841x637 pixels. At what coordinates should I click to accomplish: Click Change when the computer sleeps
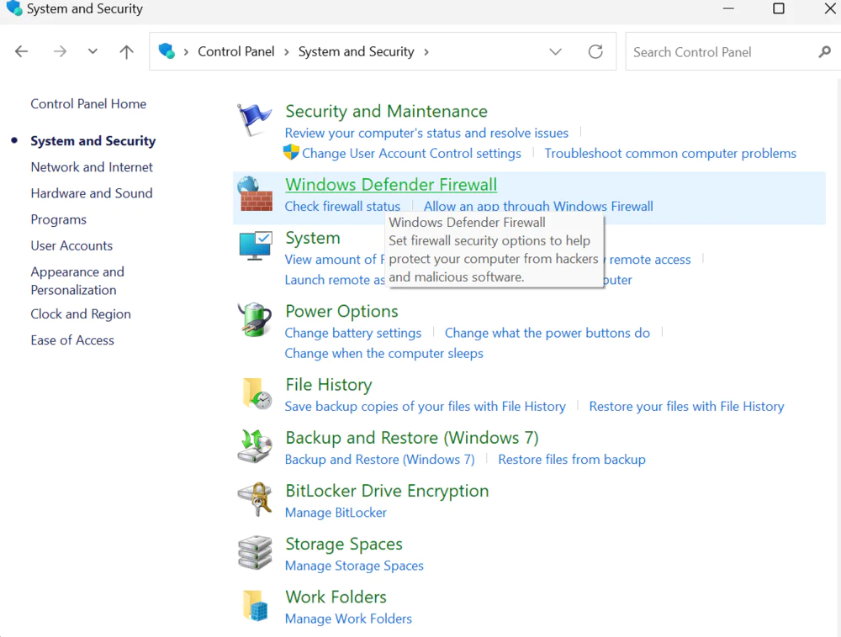point(384,353)
